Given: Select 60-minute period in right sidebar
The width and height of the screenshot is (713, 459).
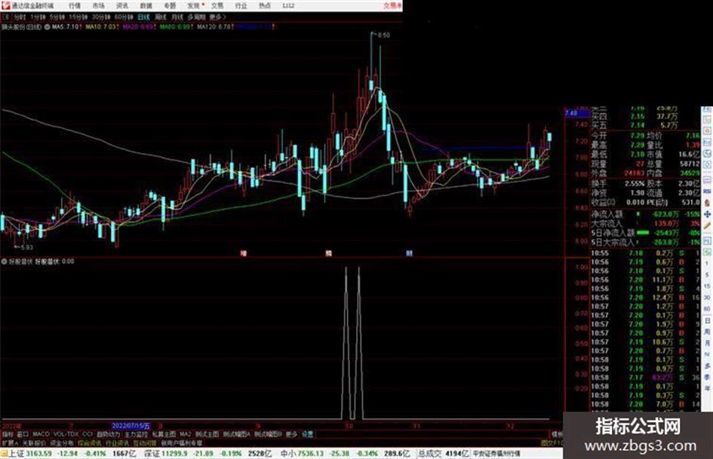Looking at the screenshot, I should pos(707,309).
